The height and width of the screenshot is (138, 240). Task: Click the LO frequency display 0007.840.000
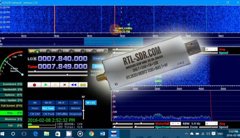point(62,59)
